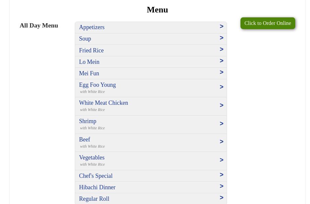
Task: Open the Fried Rice category link
Action: point(91,50)
